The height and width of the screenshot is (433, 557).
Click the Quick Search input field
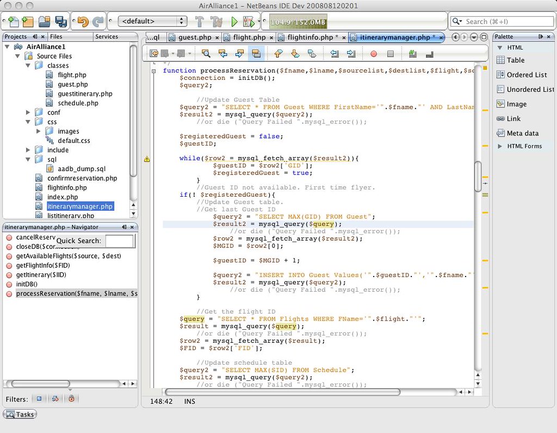pos(120,241)
